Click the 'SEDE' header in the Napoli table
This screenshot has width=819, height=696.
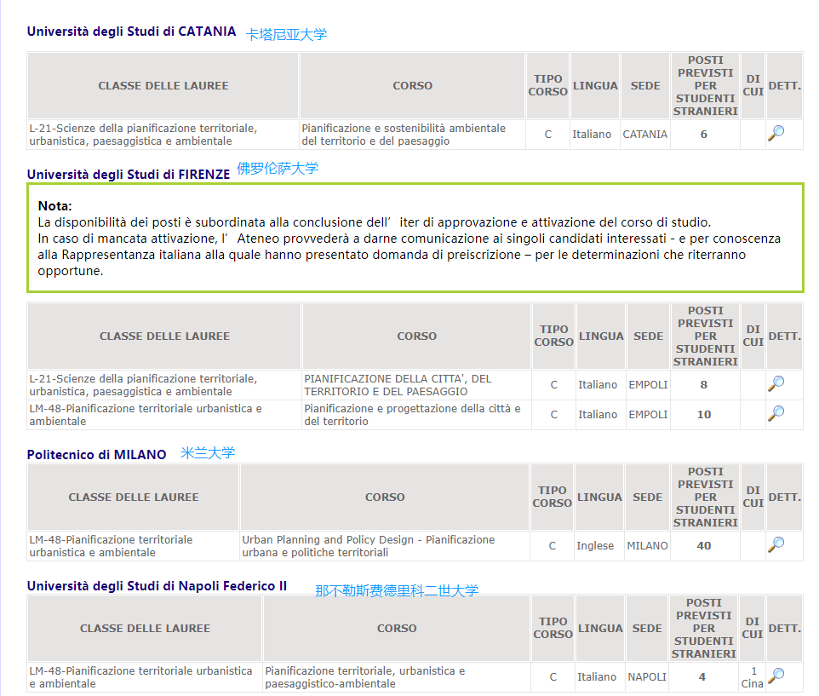click(x=647, y=628)
